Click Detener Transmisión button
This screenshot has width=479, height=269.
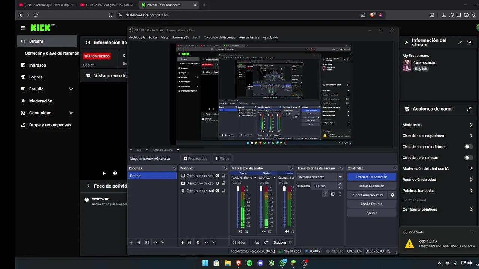[x=372, y=177]
